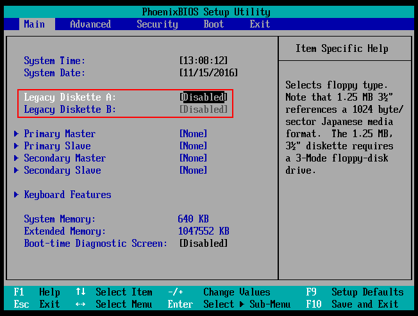Expand the Secondary Master arrow
The image size is (418, 316).
click(x=16, y=158)
